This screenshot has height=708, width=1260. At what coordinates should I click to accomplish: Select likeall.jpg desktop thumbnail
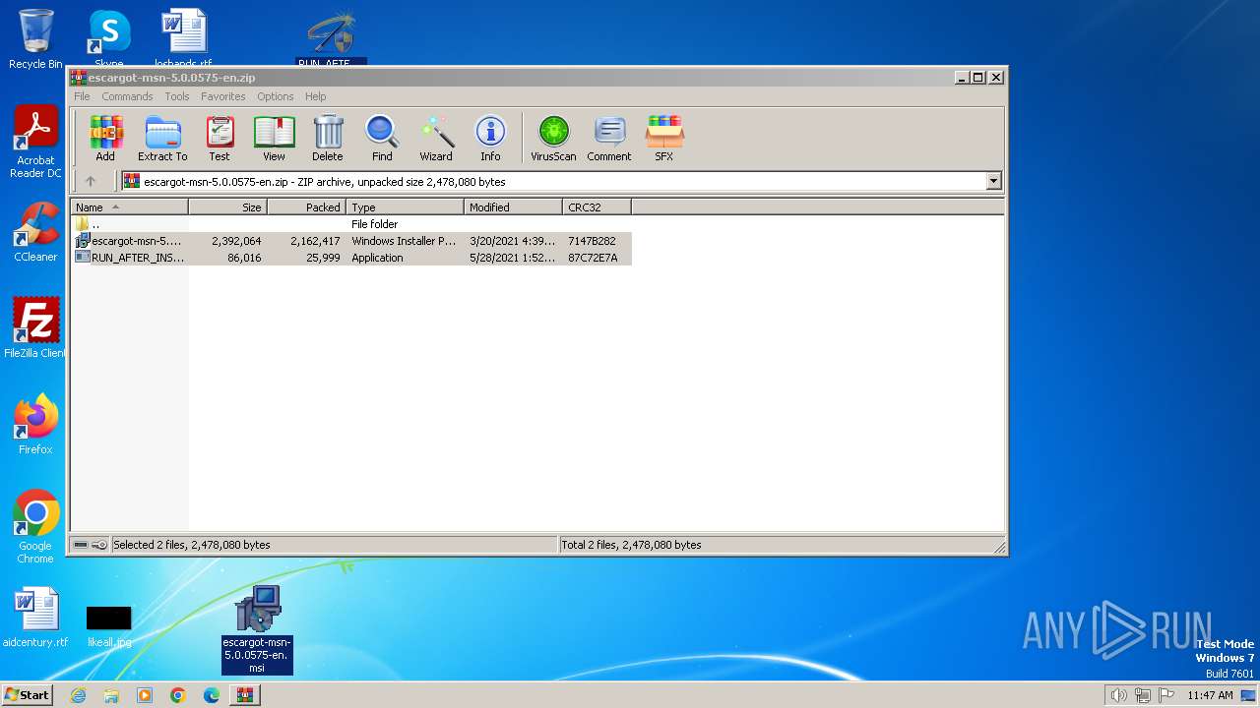tap(108, 625)
